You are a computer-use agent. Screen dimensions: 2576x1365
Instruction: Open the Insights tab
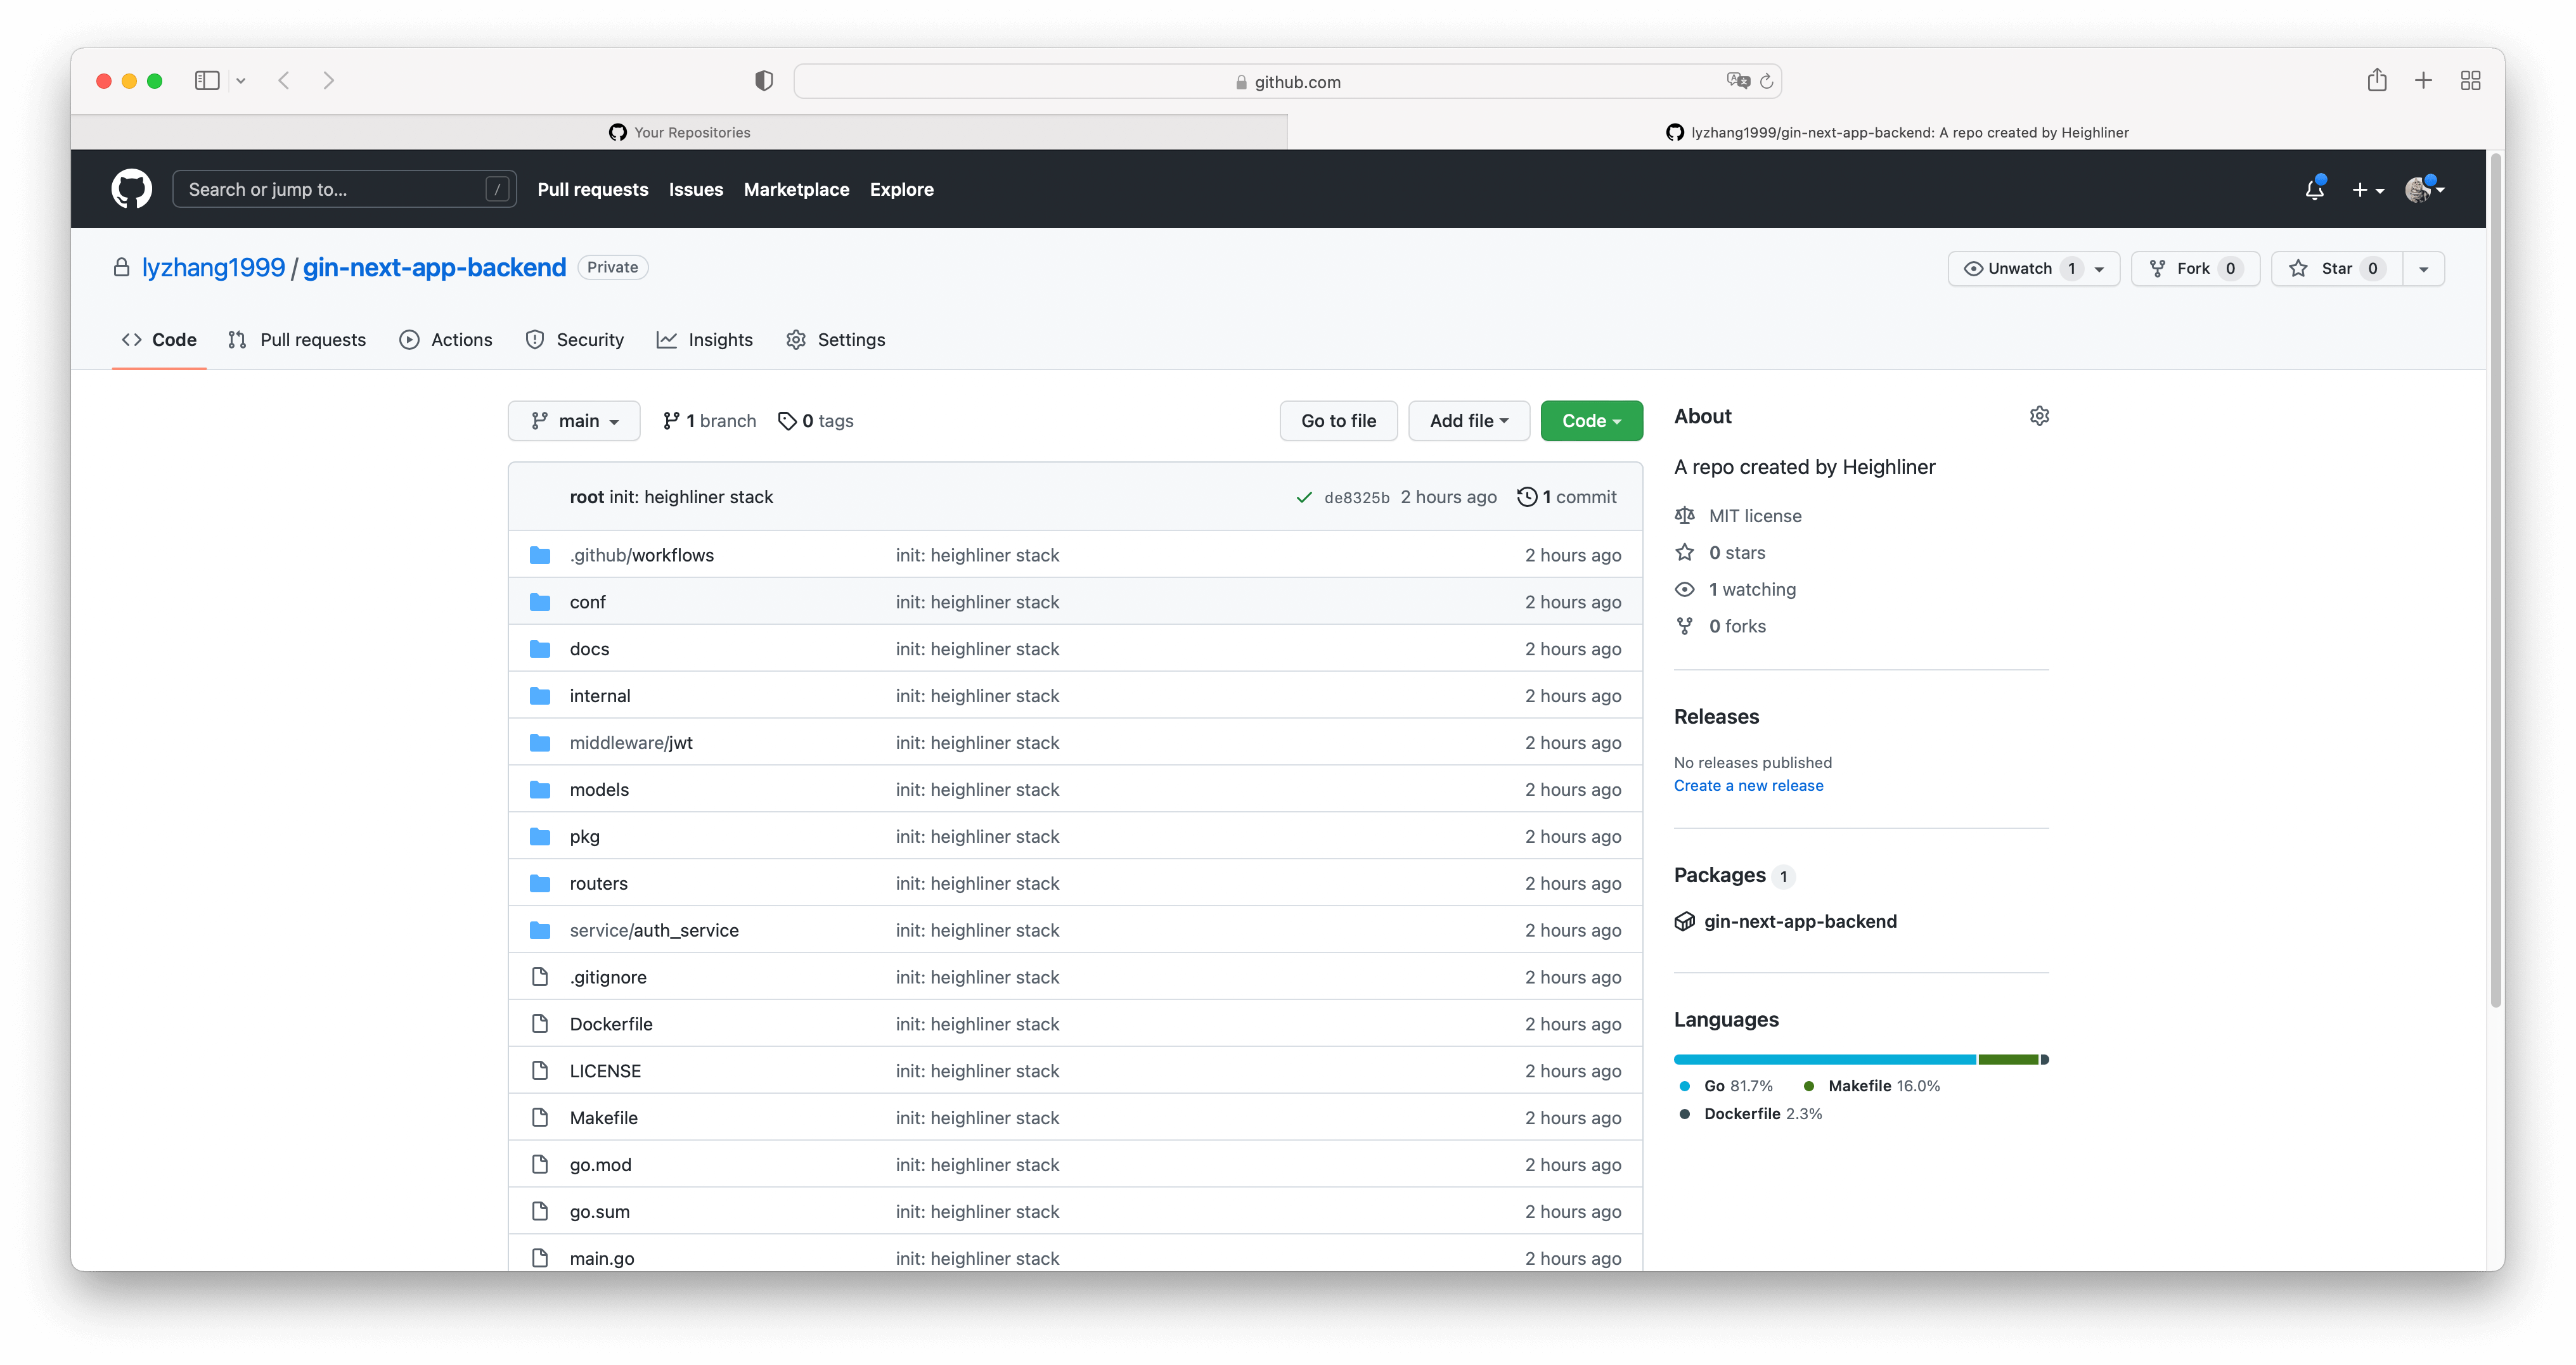tap(705, 340)
